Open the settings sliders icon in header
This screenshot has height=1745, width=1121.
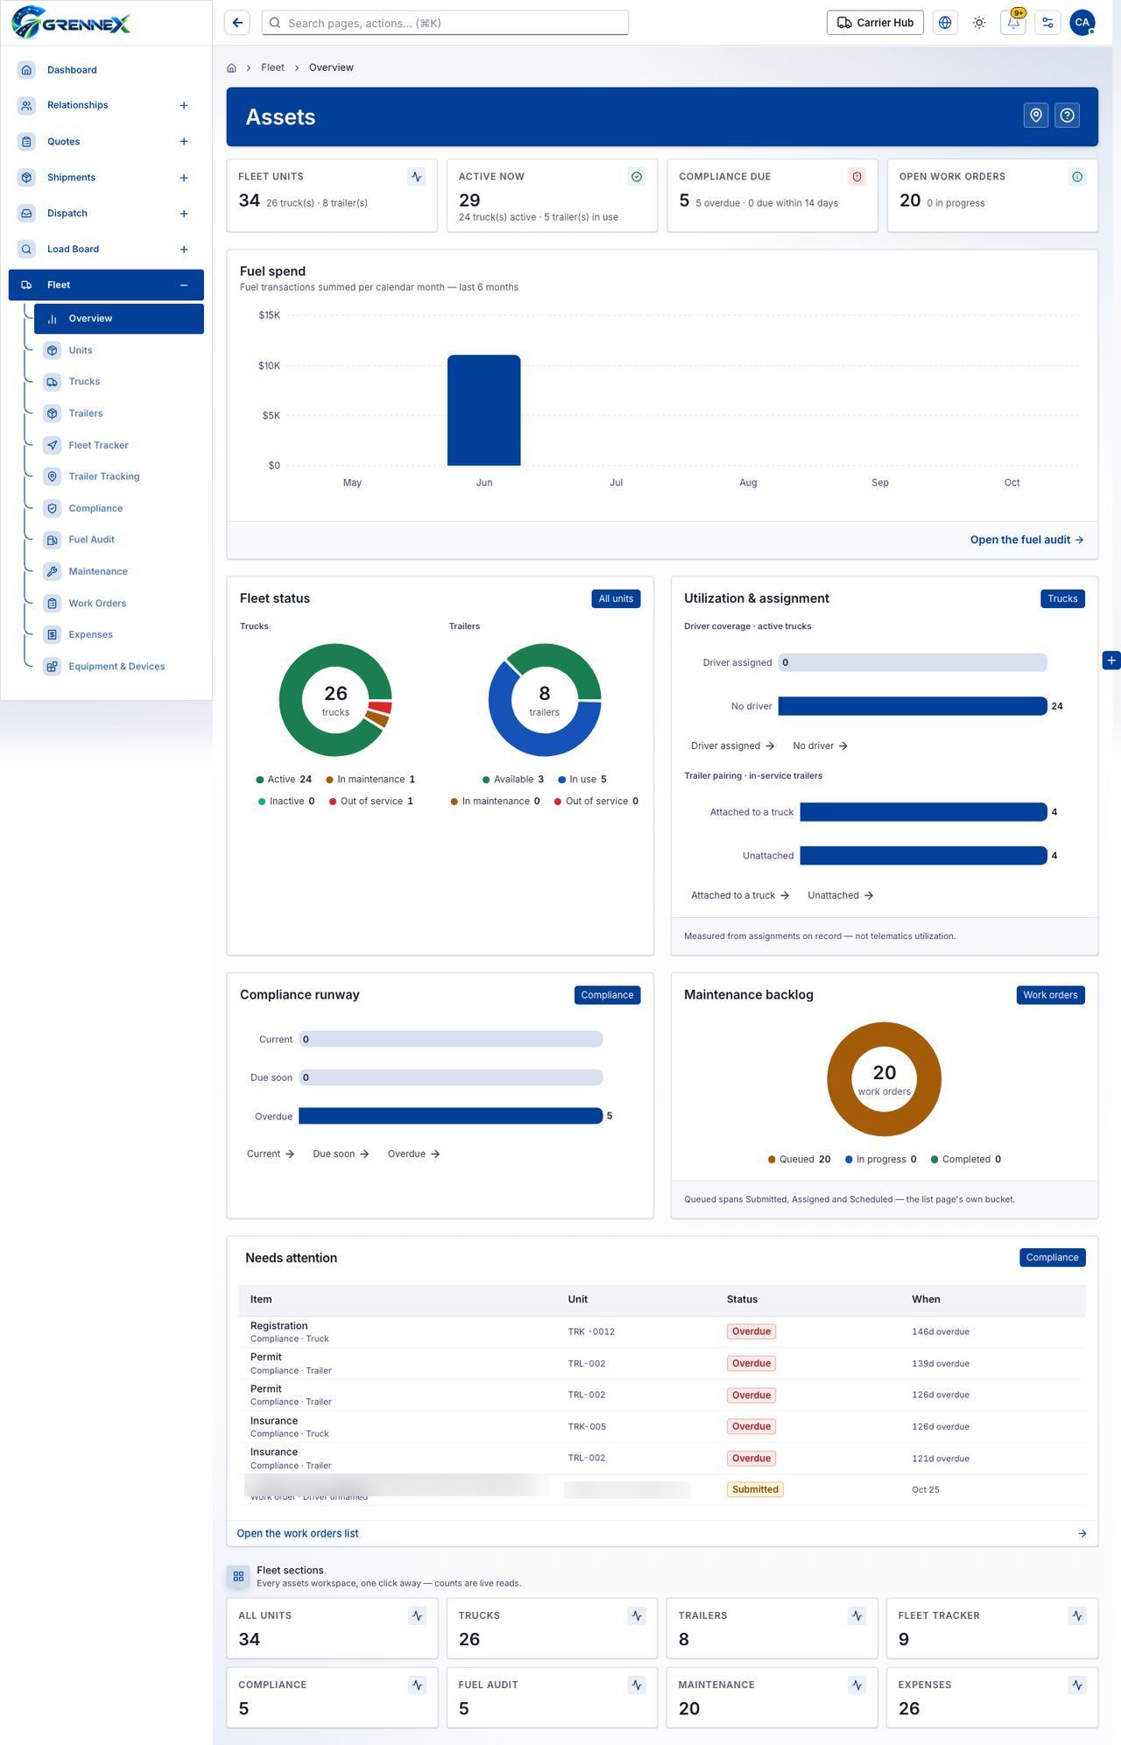tap(1047, 23)
